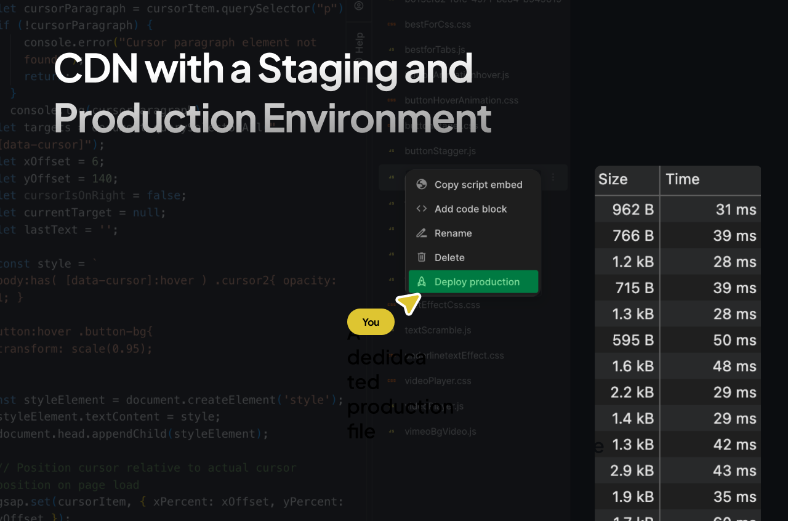Viewport: 788px width, 521px height.
Task: Open the bestforTabs.js file
Action: pyautogui.click(x=435, y=50)
